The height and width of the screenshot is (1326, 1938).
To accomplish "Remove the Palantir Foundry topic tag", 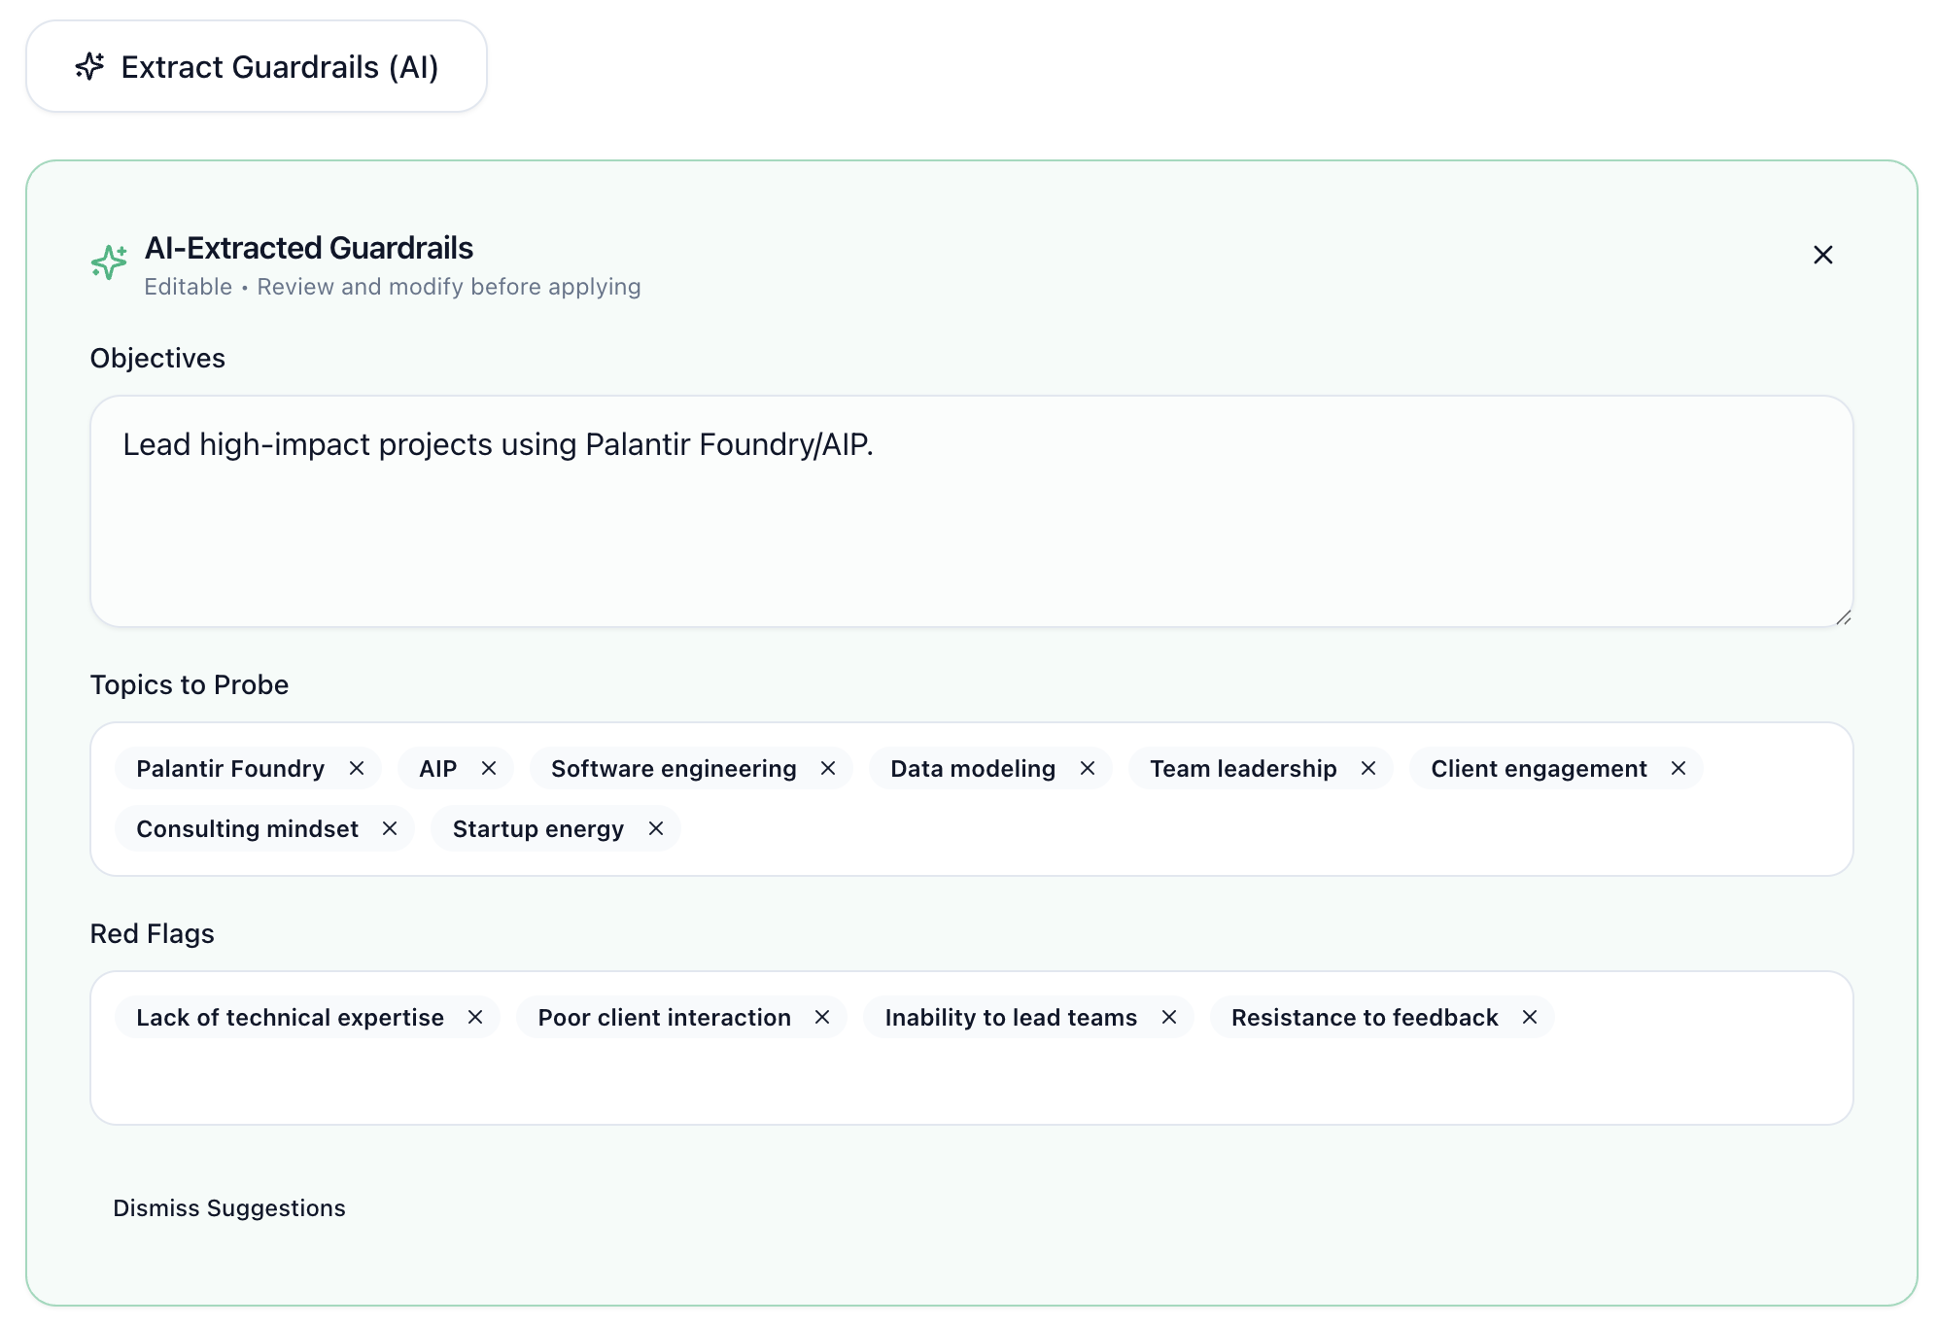I will click(357, 768).
